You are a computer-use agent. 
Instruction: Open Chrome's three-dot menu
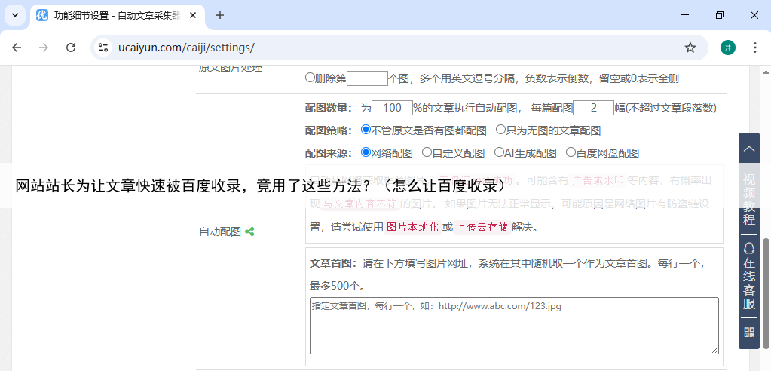[754, 48]
